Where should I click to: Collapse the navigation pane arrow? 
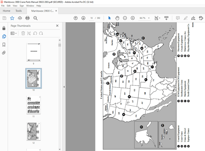click(x=64, y=87)
